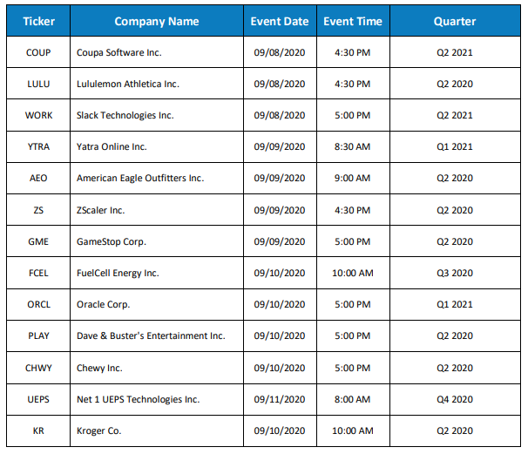Select the COUP ticker cell
The height and width of the screenshot is (454, 528).
point(38,52)
